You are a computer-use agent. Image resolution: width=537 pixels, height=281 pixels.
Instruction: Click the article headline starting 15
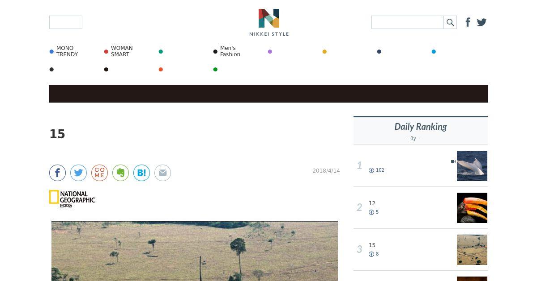pos(57,134)
